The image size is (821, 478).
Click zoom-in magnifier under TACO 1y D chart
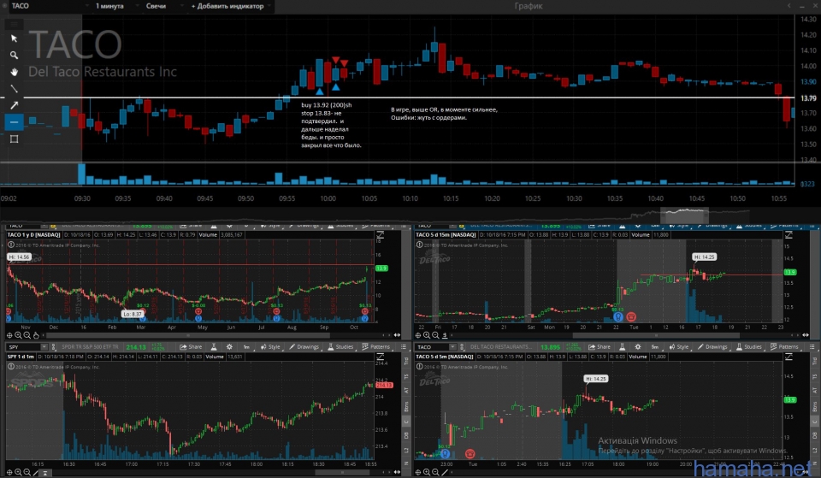pyautogui.click(x=18, y=335)
